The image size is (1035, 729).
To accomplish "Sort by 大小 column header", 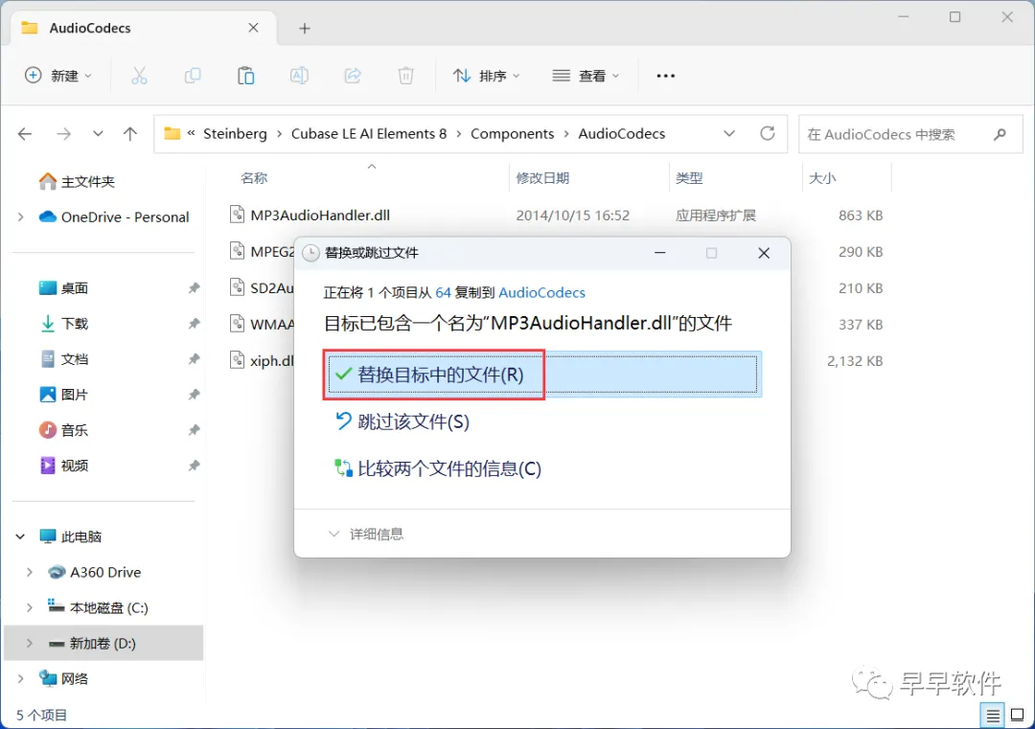I will (822, 178).
